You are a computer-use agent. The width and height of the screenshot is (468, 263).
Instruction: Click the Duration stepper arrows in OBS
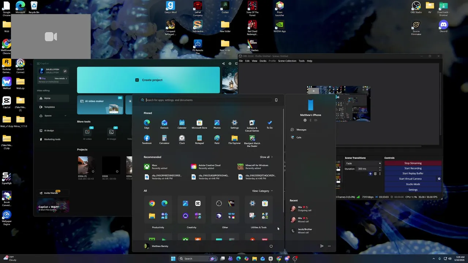tap(380, 169)
